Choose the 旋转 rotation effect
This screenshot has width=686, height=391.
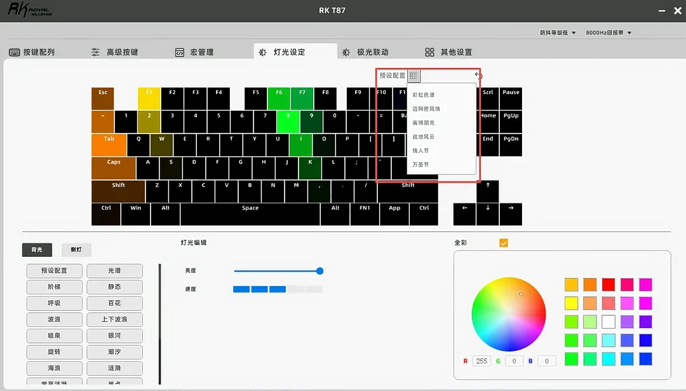pyautogui.click(x=54, y=352)
